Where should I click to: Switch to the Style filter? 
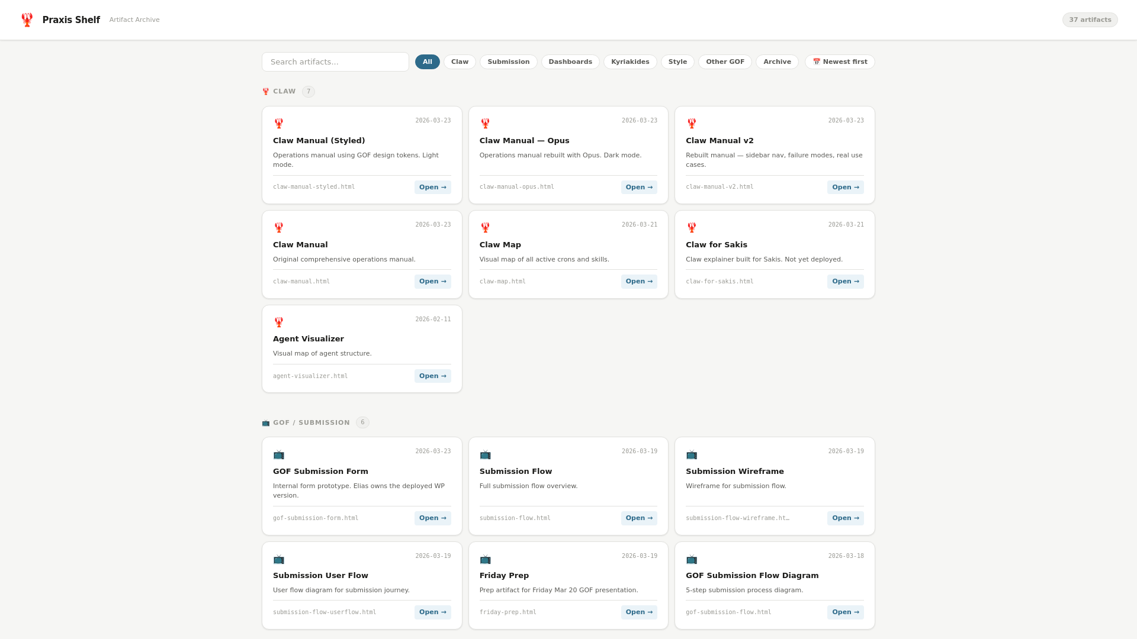tap(677, 62)
